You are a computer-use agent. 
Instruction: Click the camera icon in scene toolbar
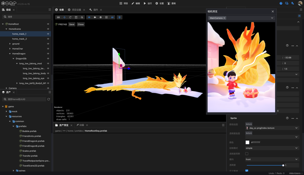[95, 17]
